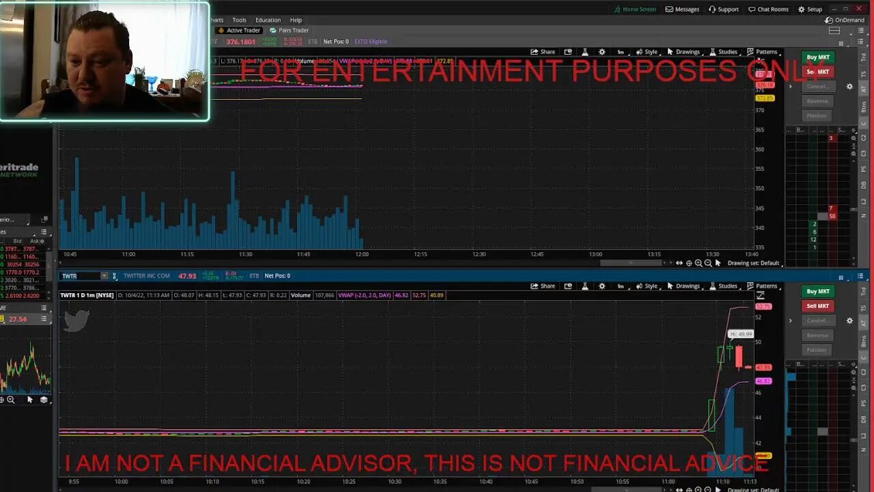Open the lower chart Drawings dropdown
874x492 pixels.
(x=683, y=286)
